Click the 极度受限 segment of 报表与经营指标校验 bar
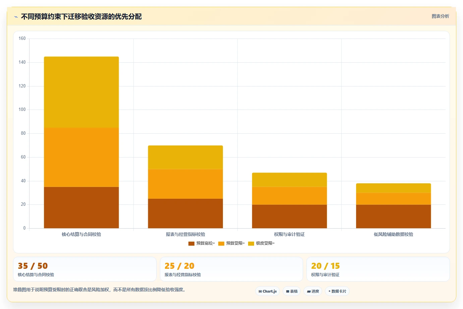 pyautogui.click(x=185, y=157)
